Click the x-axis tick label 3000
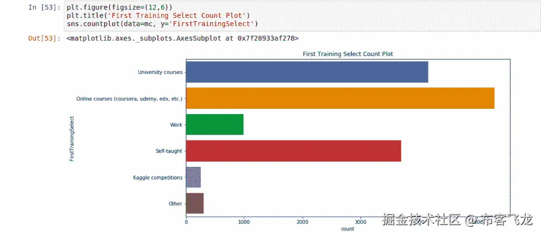The image size is (541, 235). (360, 222)
